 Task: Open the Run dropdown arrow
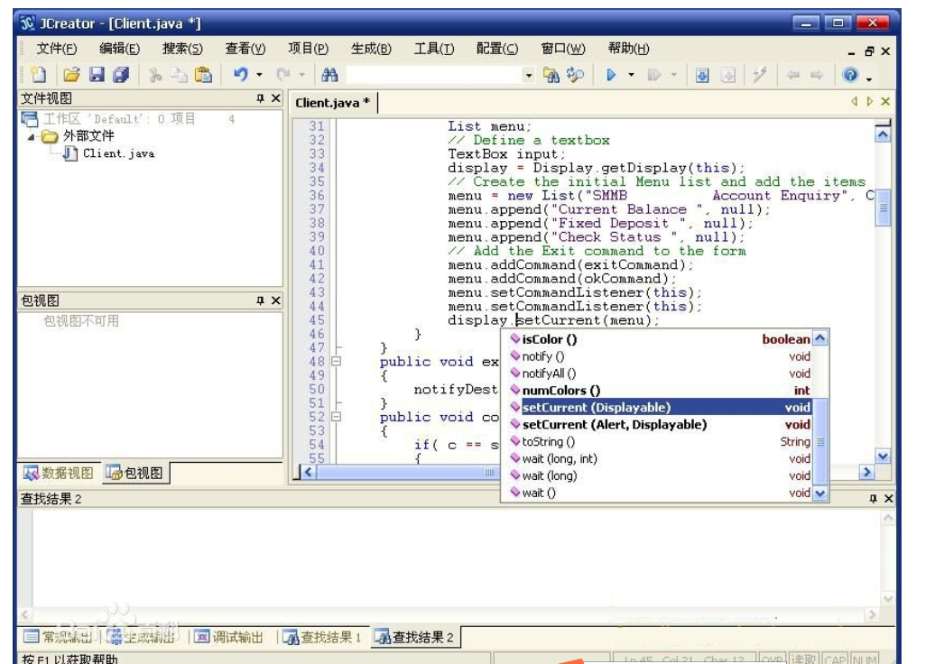tap(631, 75)
